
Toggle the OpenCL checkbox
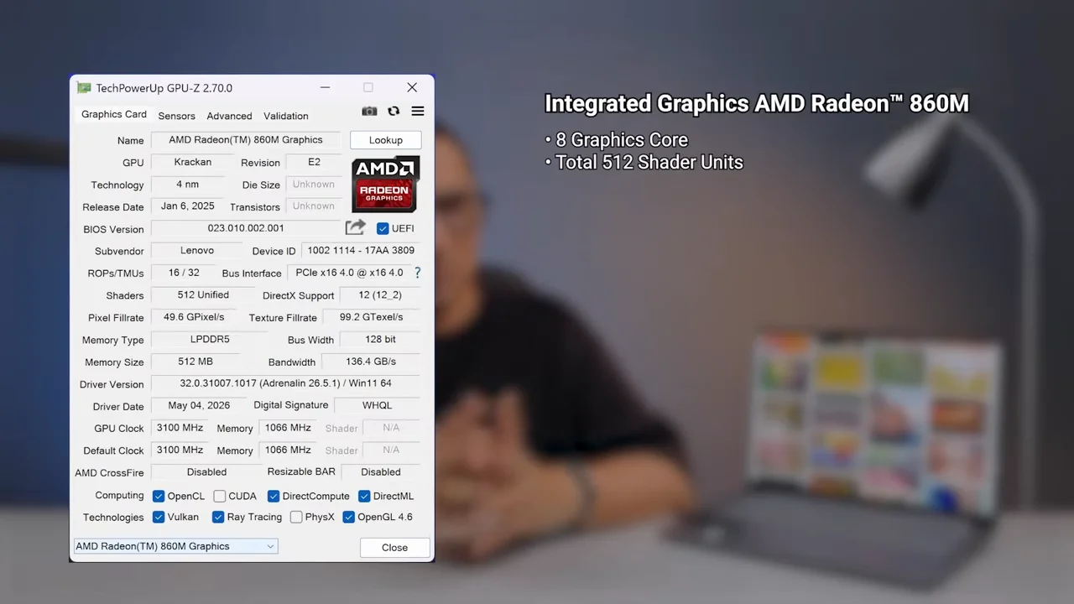(159, 496)
